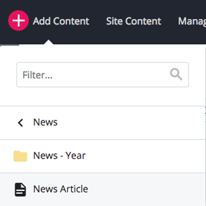Click the back chevron next to News

pos(21,123)
